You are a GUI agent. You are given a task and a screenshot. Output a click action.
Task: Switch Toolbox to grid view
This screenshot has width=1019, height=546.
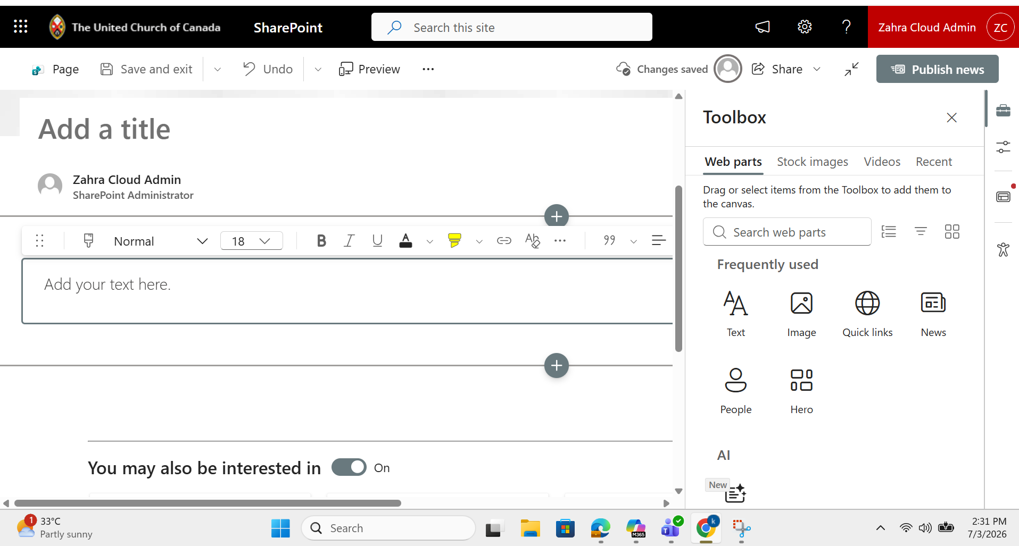point(952,231)
